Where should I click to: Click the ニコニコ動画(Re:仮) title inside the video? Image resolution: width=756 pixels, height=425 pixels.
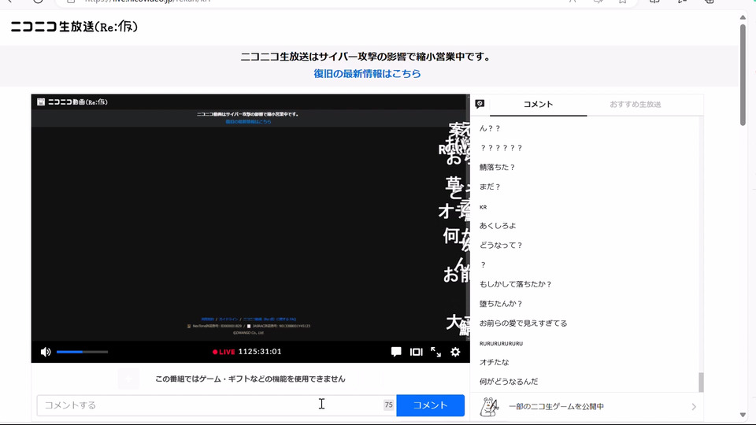click(78, 102)
